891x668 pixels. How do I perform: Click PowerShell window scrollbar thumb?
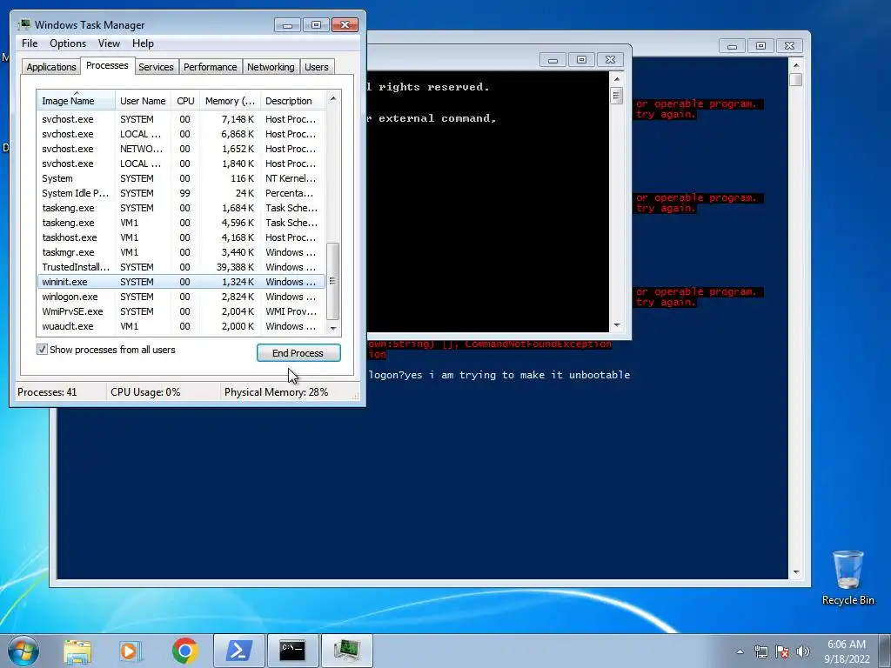pyautogui.click(x=795, y=79)
